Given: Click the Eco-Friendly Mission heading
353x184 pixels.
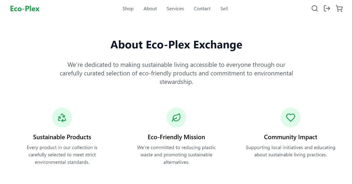Looking at the screenshot, I should coord(176,137).
